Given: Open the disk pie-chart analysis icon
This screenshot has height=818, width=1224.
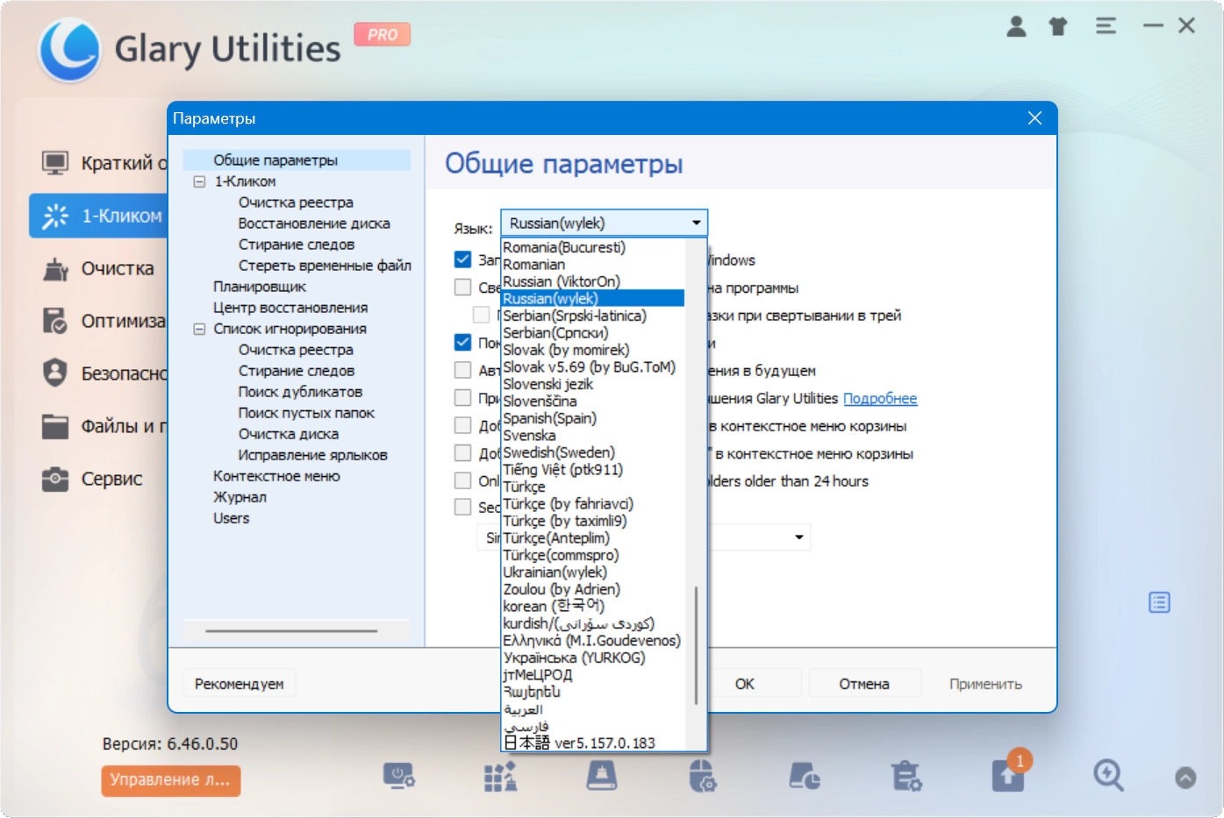Looking at the screenshot, I should click(805, 776).
